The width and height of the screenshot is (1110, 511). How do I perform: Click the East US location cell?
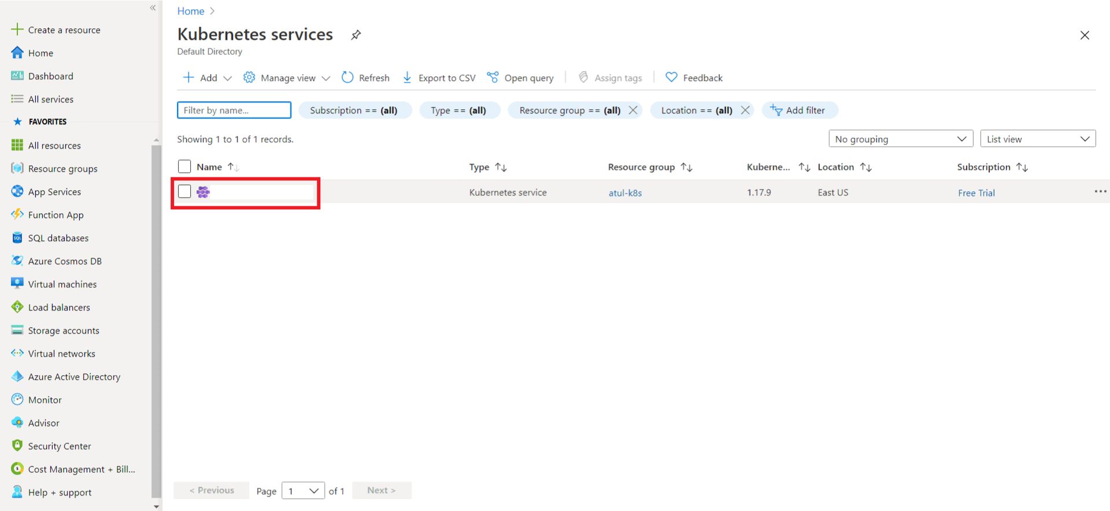832,192
